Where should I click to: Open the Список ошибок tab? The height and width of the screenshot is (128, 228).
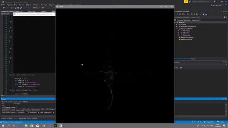click(6, 119)
